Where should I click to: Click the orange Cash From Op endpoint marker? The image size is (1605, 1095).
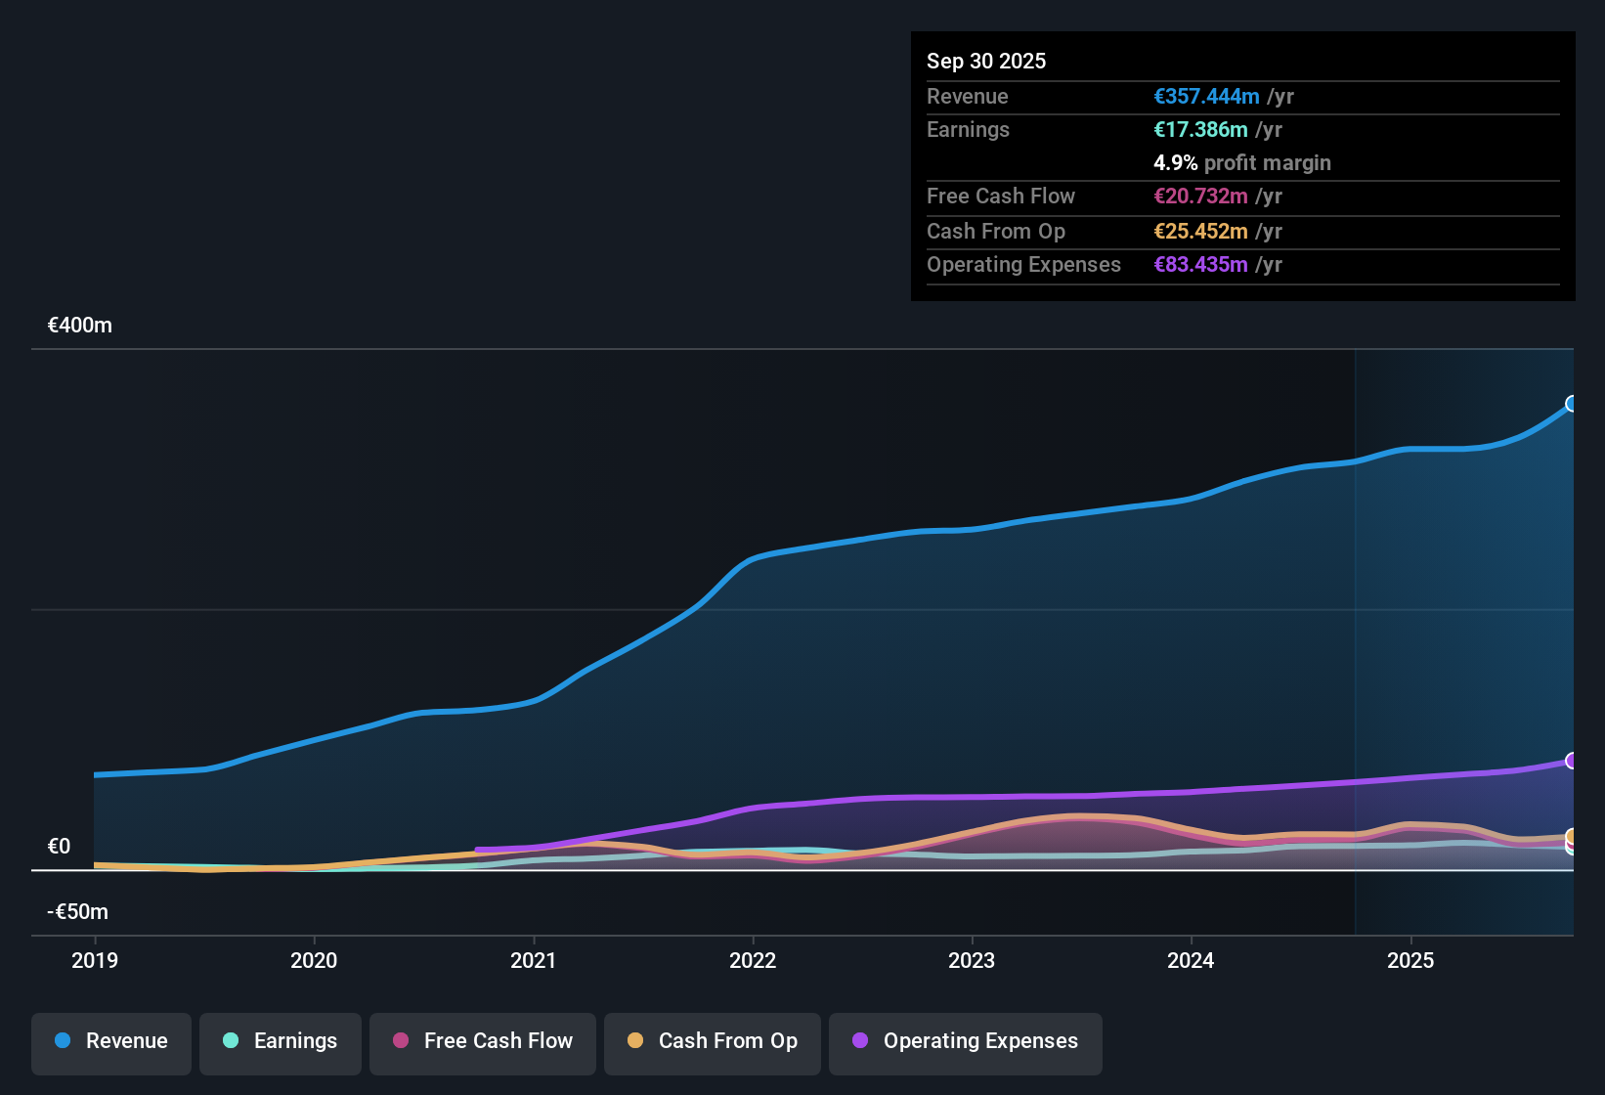point(1572,836)
